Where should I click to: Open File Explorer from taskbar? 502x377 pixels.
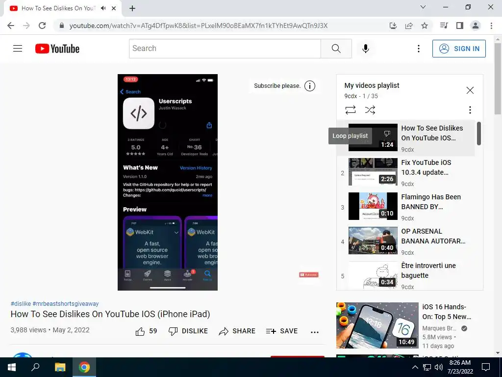[x=60, y=367]
